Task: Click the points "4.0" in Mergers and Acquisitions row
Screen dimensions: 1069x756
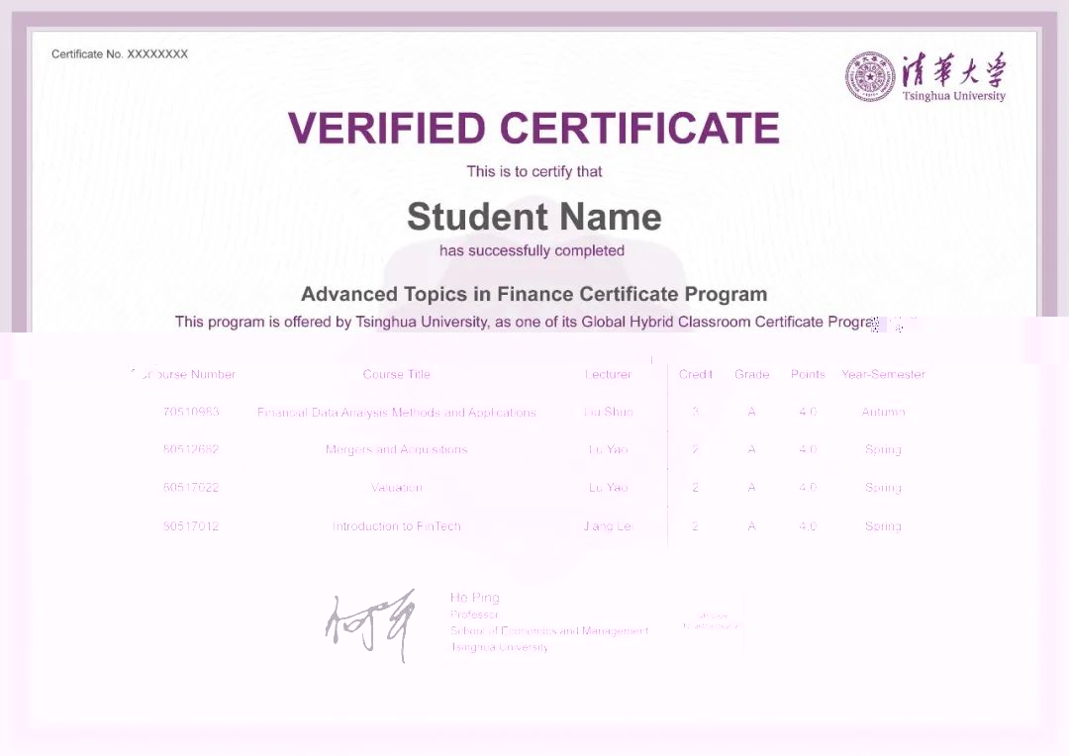Action: click(808, 449)
